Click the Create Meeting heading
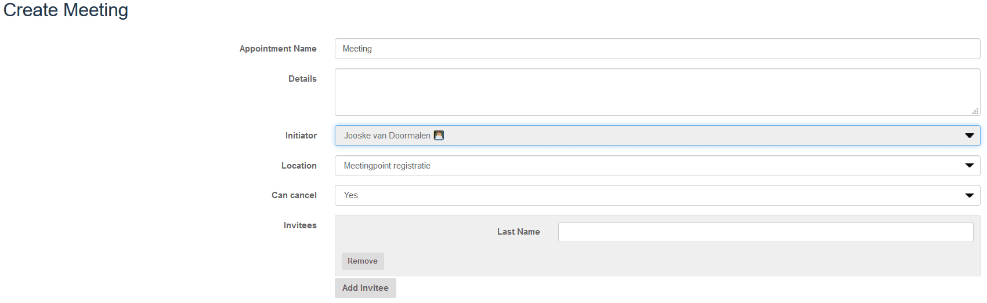Screen dimensions: 987x303 [x=66, y=10]
